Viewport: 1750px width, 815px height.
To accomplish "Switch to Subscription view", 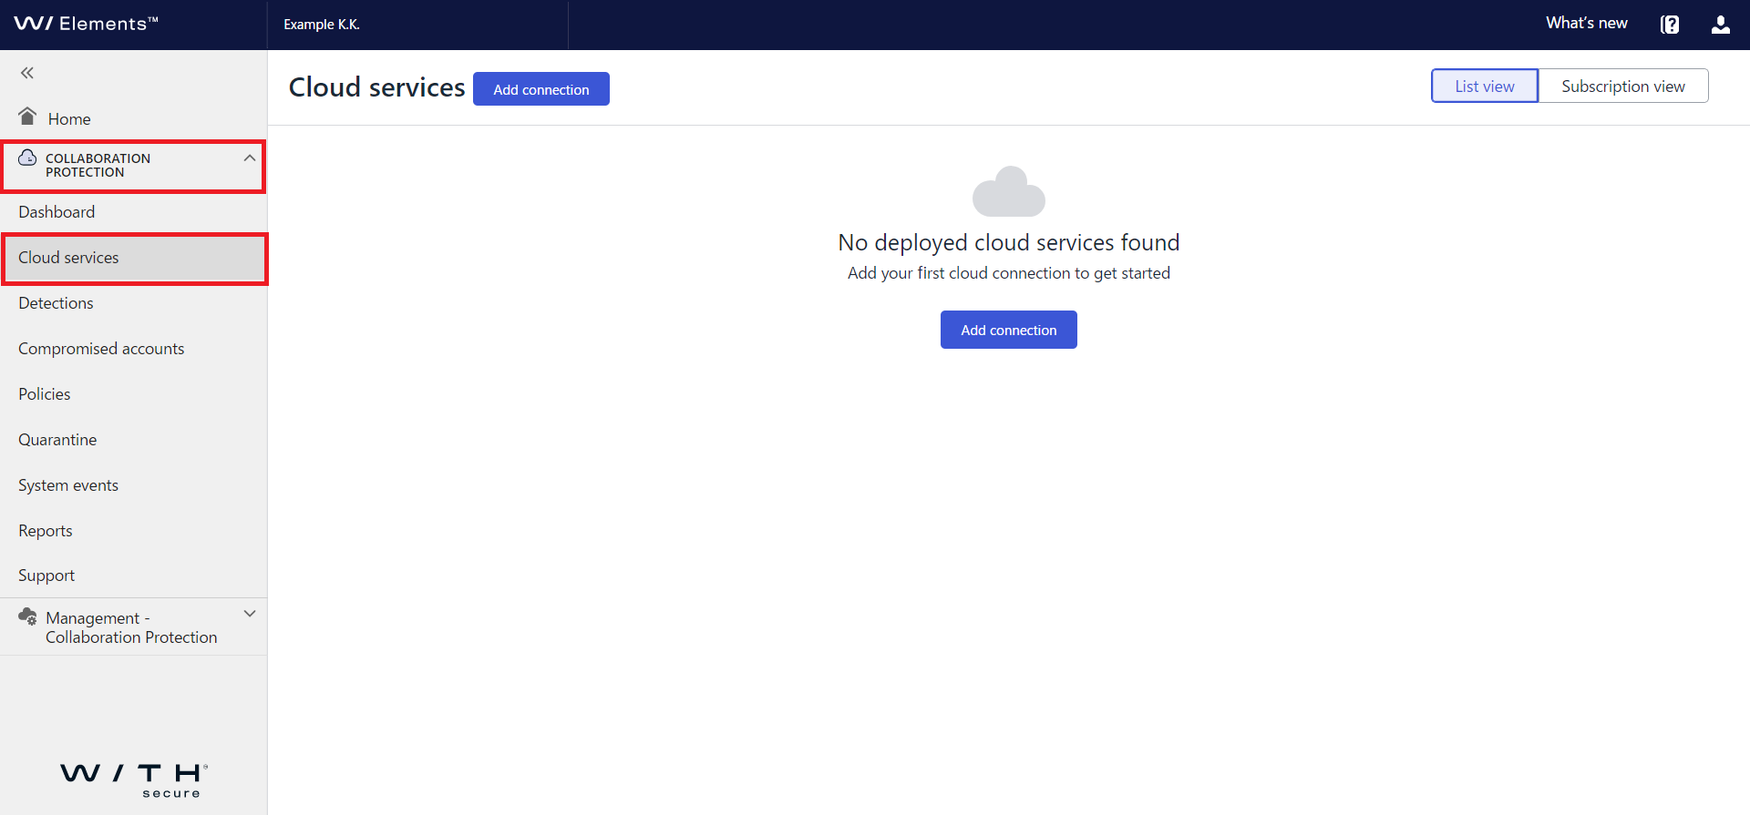I will coord(1622,86).
